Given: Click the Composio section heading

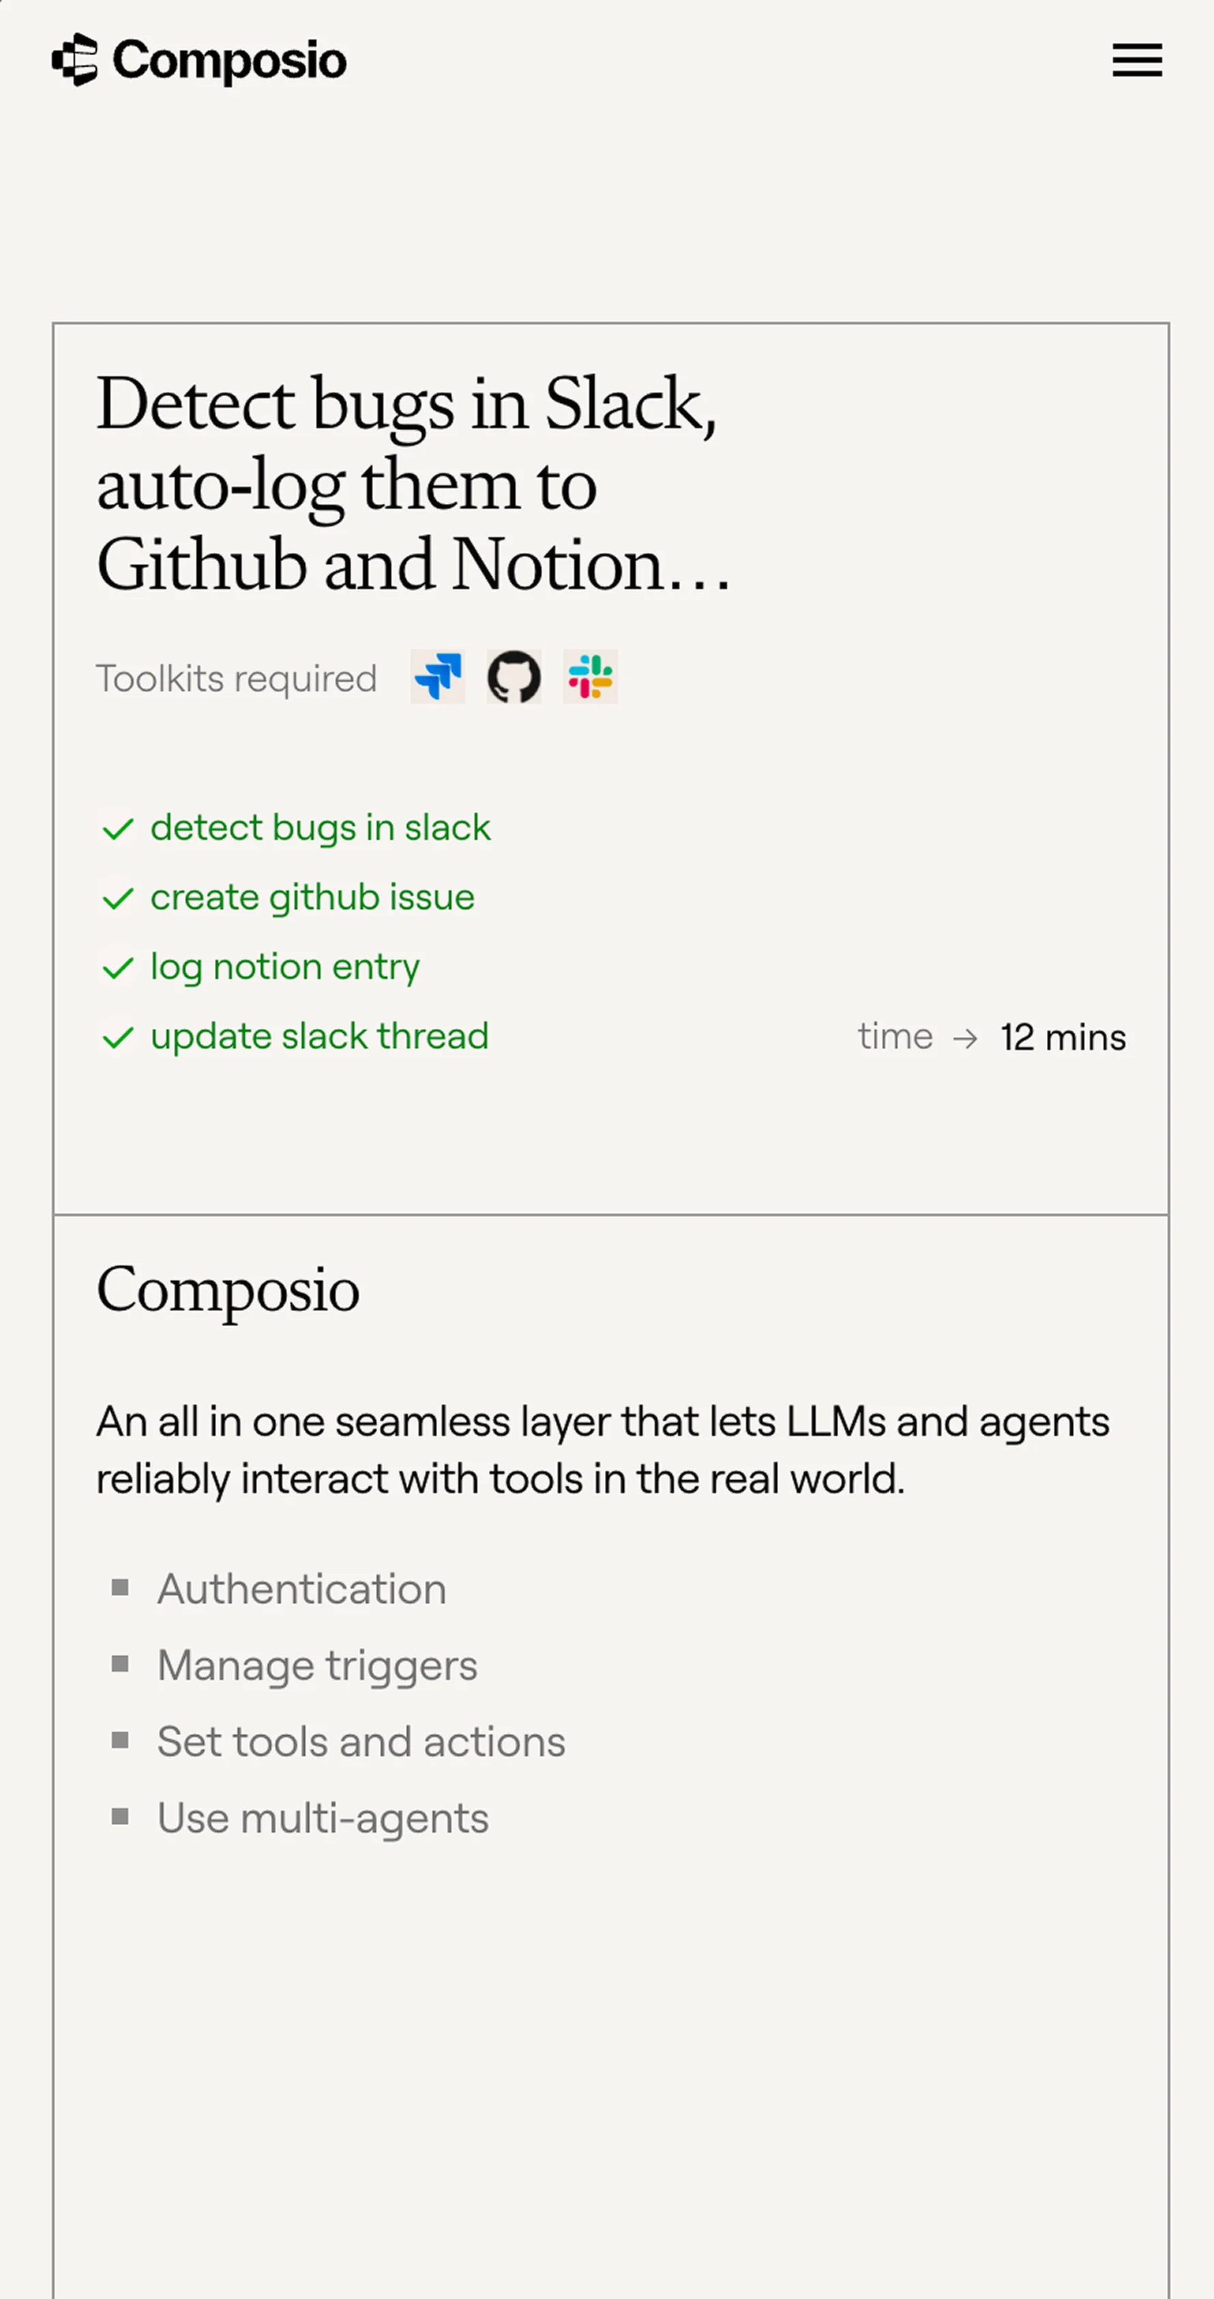Looking at the screenshot, I should (228, 1290).
